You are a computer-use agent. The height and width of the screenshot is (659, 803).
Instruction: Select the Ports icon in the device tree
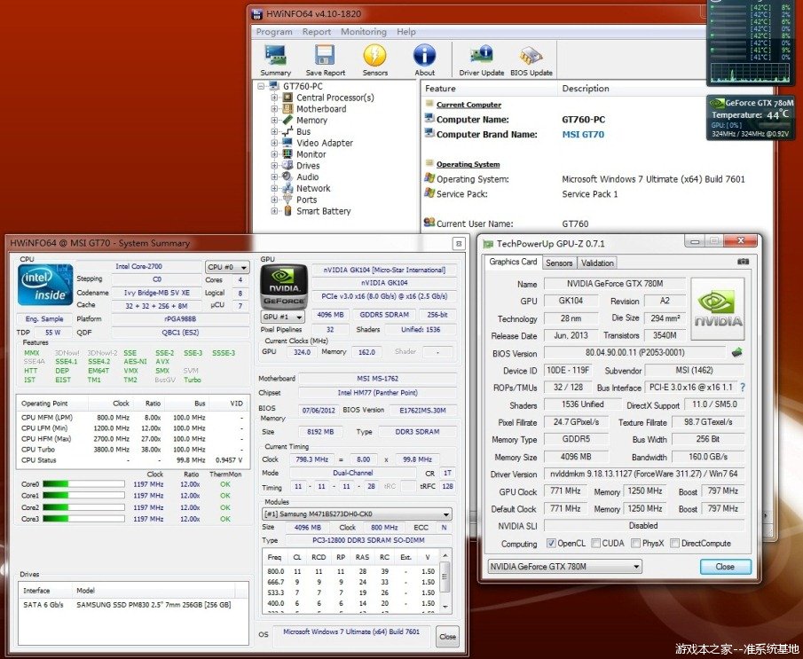click(287, 200)
